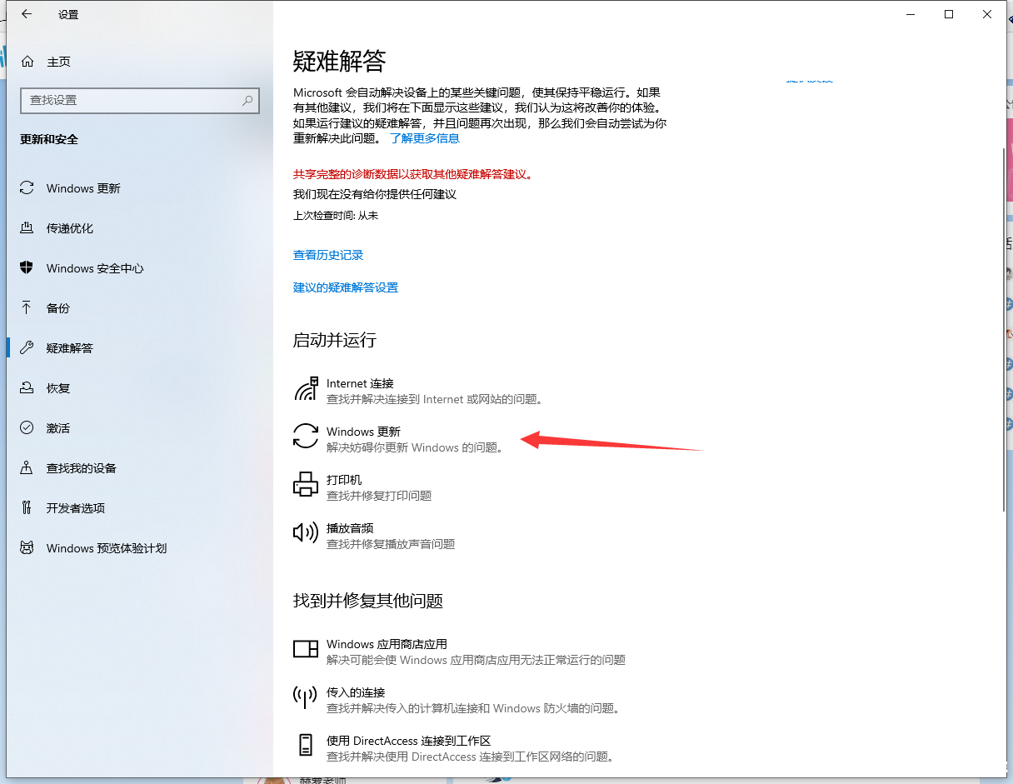Viewport: 1013px width, 784px height.
Task: Click the shield icon for Windows 安全中心
Action: click(x=27, y=268)
